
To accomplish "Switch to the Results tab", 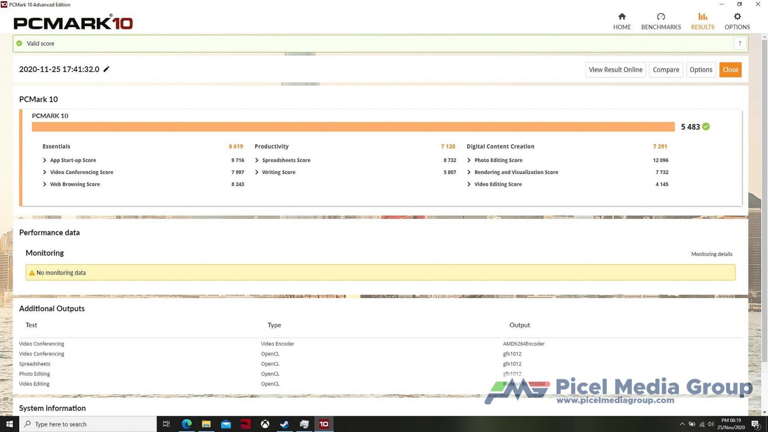I will (702, 21).
